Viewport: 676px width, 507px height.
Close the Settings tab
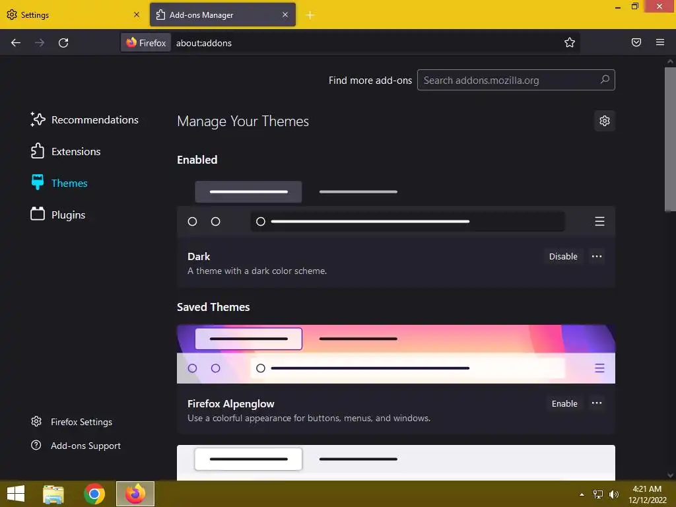137,15
